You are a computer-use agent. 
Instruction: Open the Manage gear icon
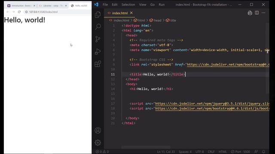pos(98,143)
